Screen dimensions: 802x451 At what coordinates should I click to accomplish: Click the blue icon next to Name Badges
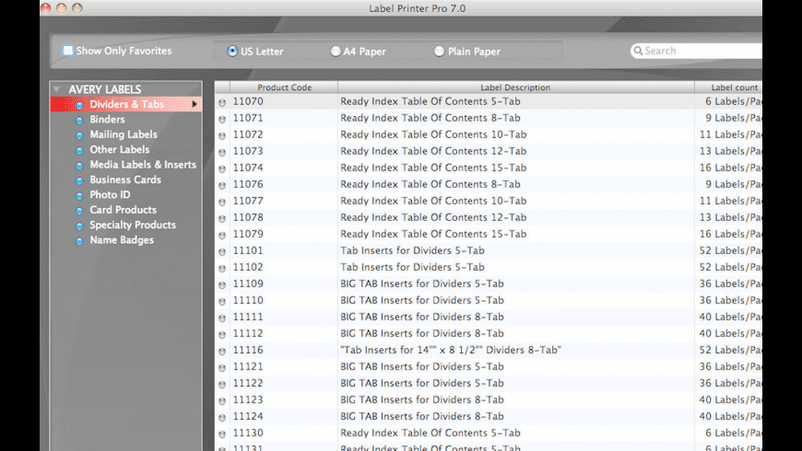click(x=79, y=241)
